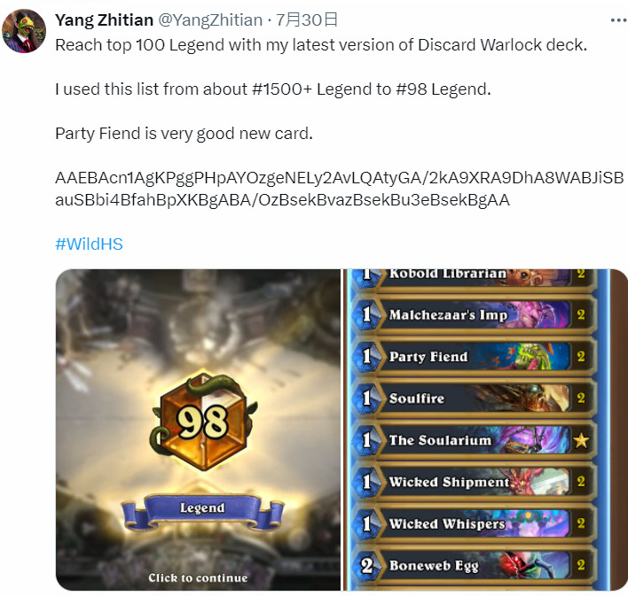
Task: Open the Yang Zhitian display name link
Action: pos(104,19)
